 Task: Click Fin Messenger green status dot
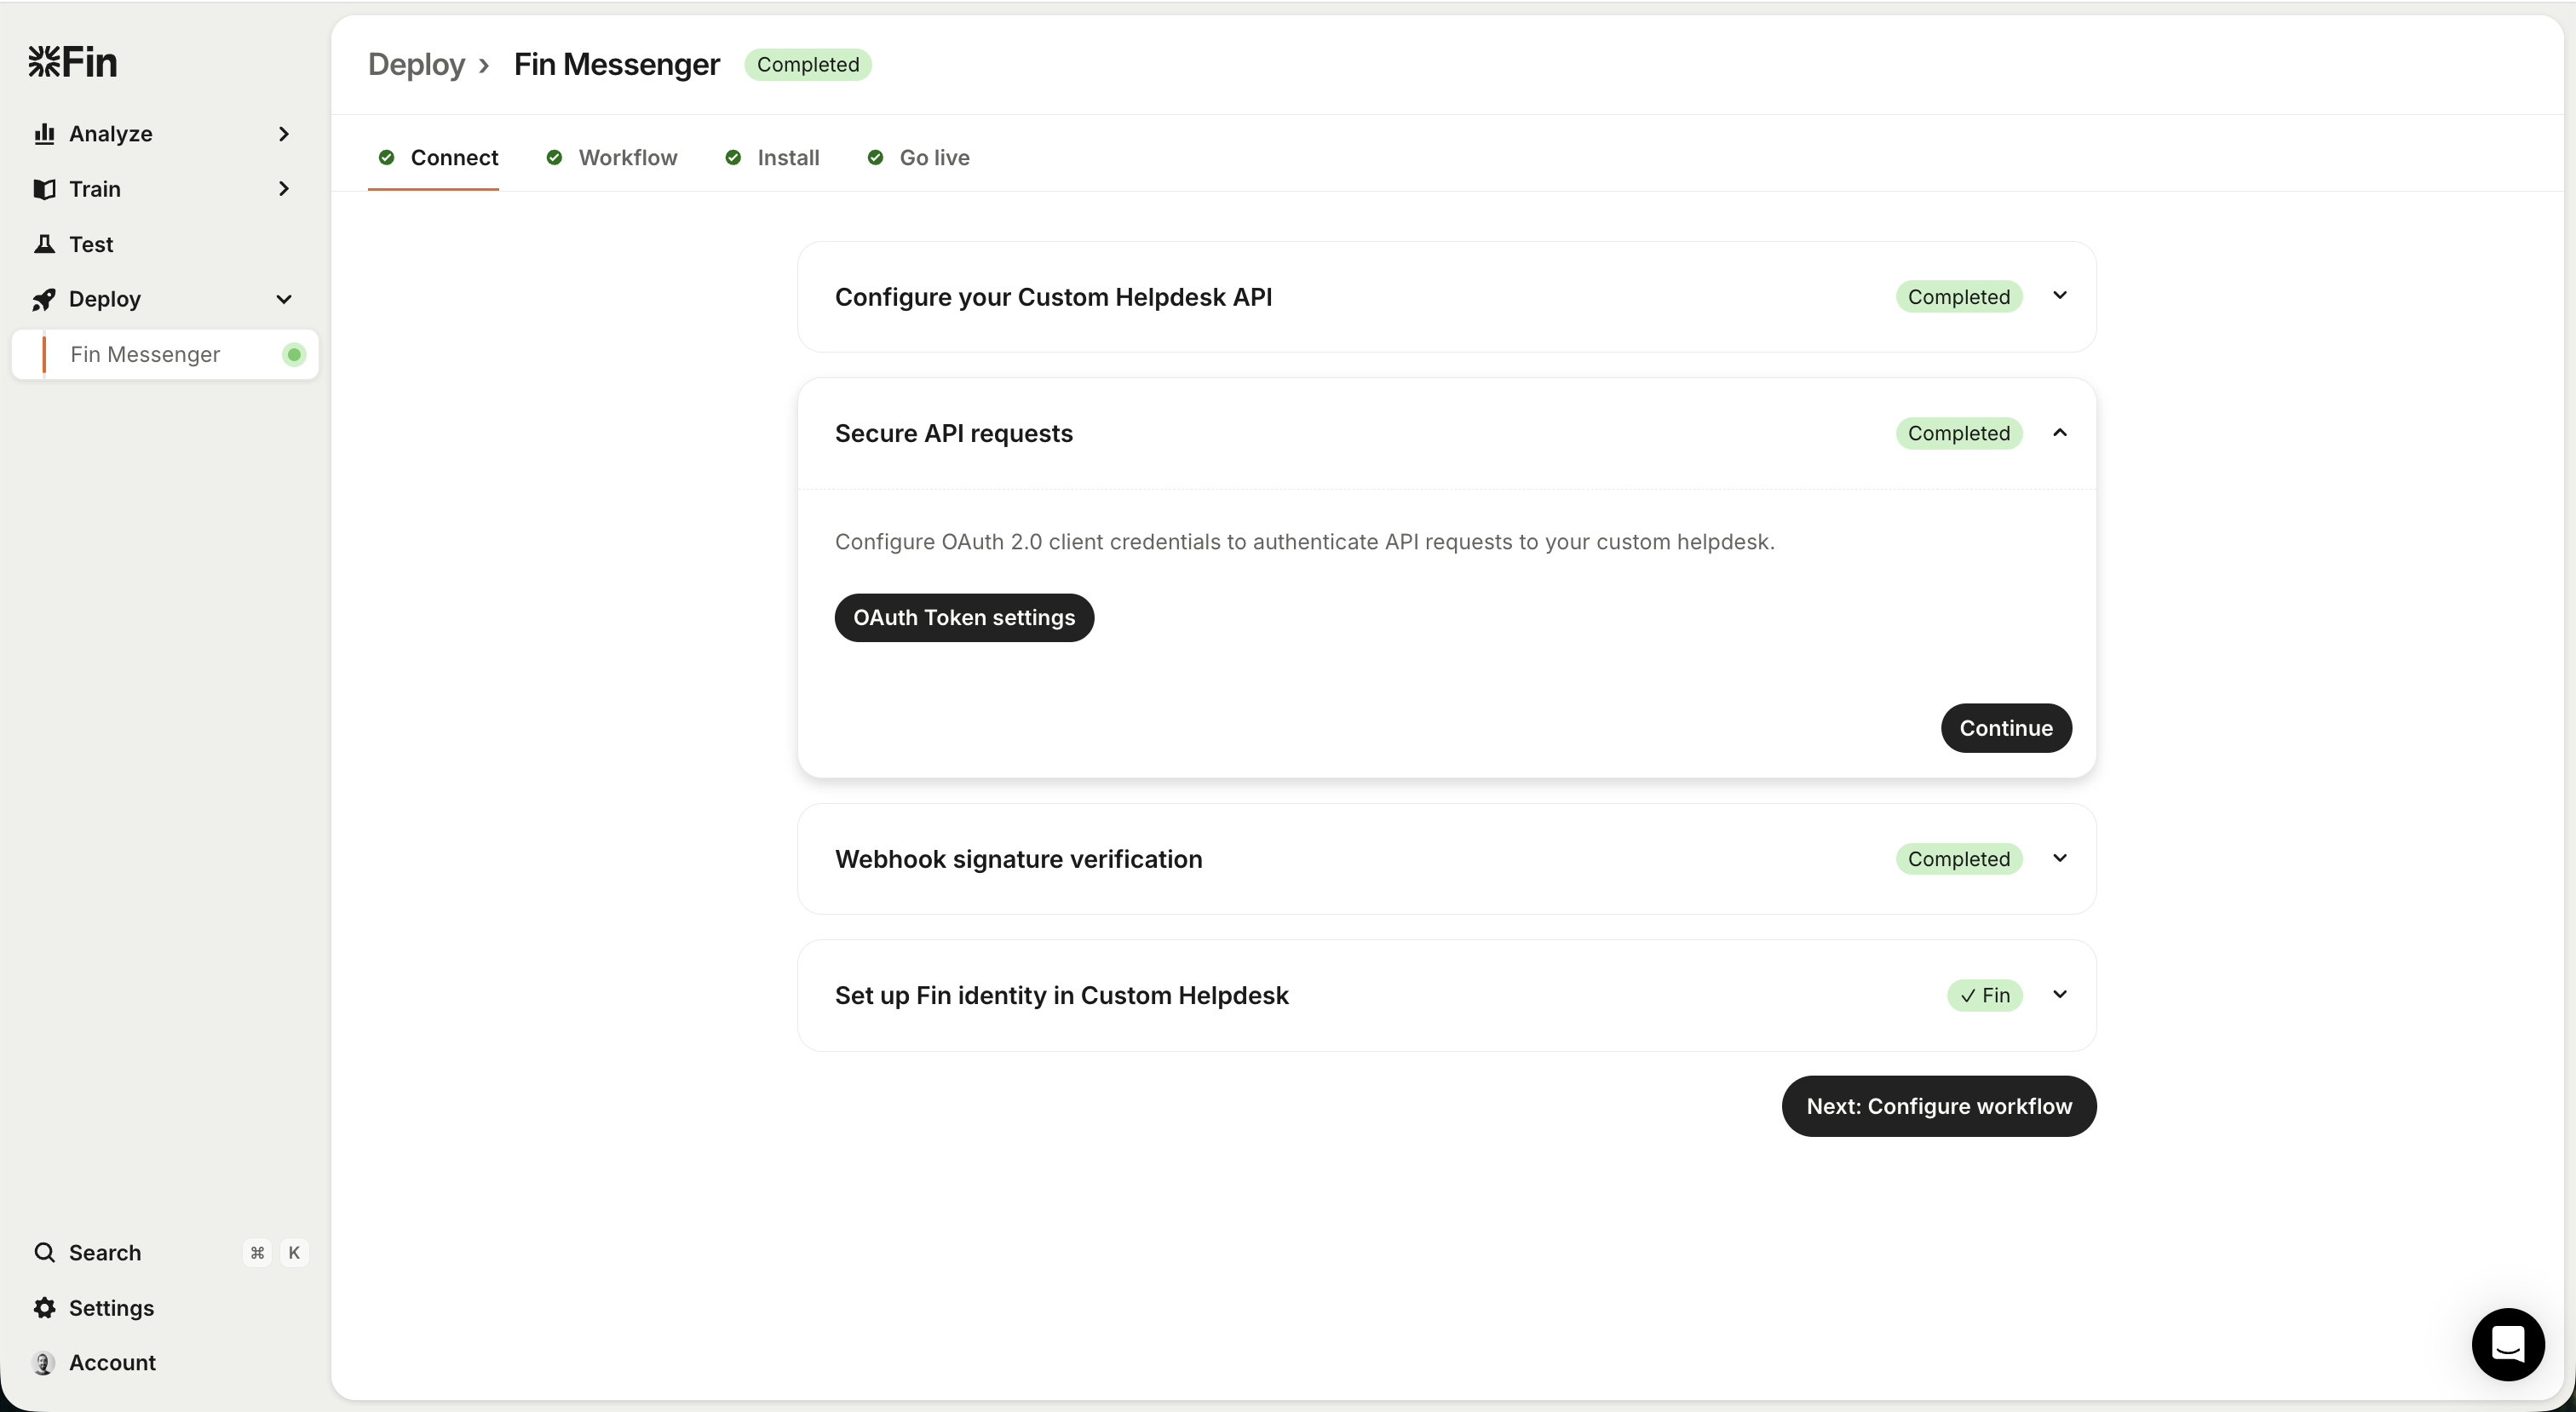point(293,355)
